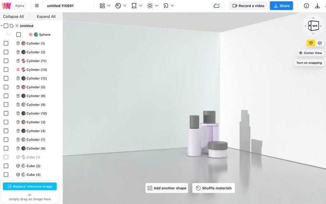
Task: Click Center View
Action: point(311,53)
